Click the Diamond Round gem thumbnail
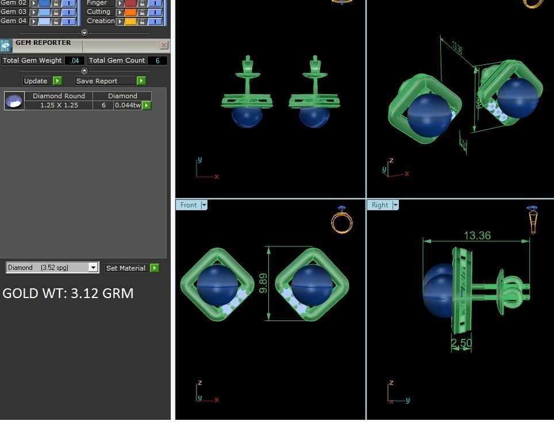Screen dimensions: 554x425 pyautogui.click(x=14, y=101)
